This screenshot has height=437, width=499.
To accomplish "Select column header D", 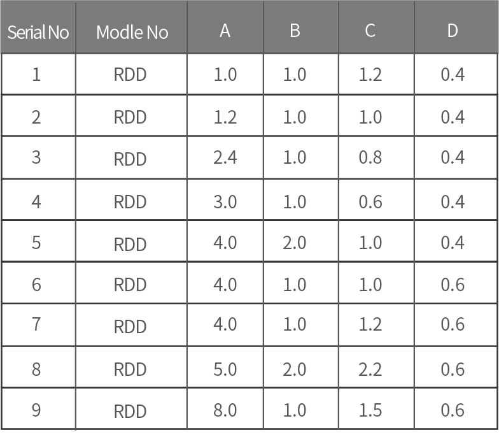I will tap(453, 31).
